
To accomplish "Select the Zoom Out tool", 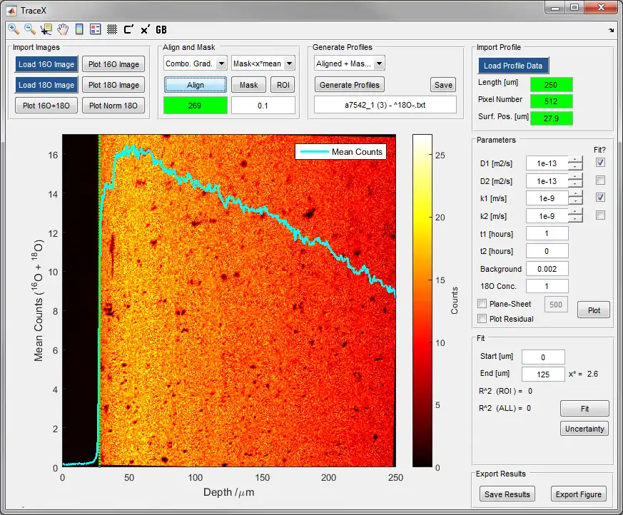I will (x=30, y=29).
